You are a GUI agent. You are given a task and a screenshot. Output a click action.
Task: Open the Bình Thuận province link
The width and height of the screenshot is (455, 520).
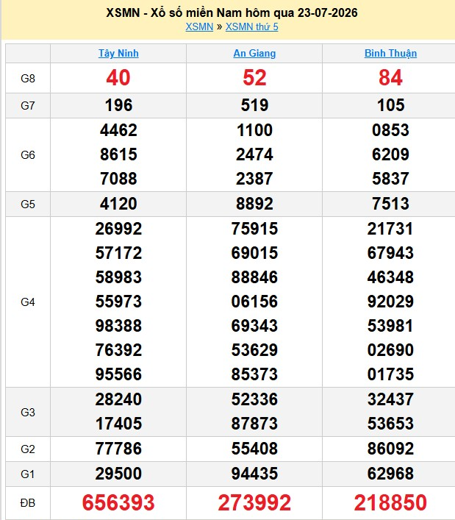(391, 54)
